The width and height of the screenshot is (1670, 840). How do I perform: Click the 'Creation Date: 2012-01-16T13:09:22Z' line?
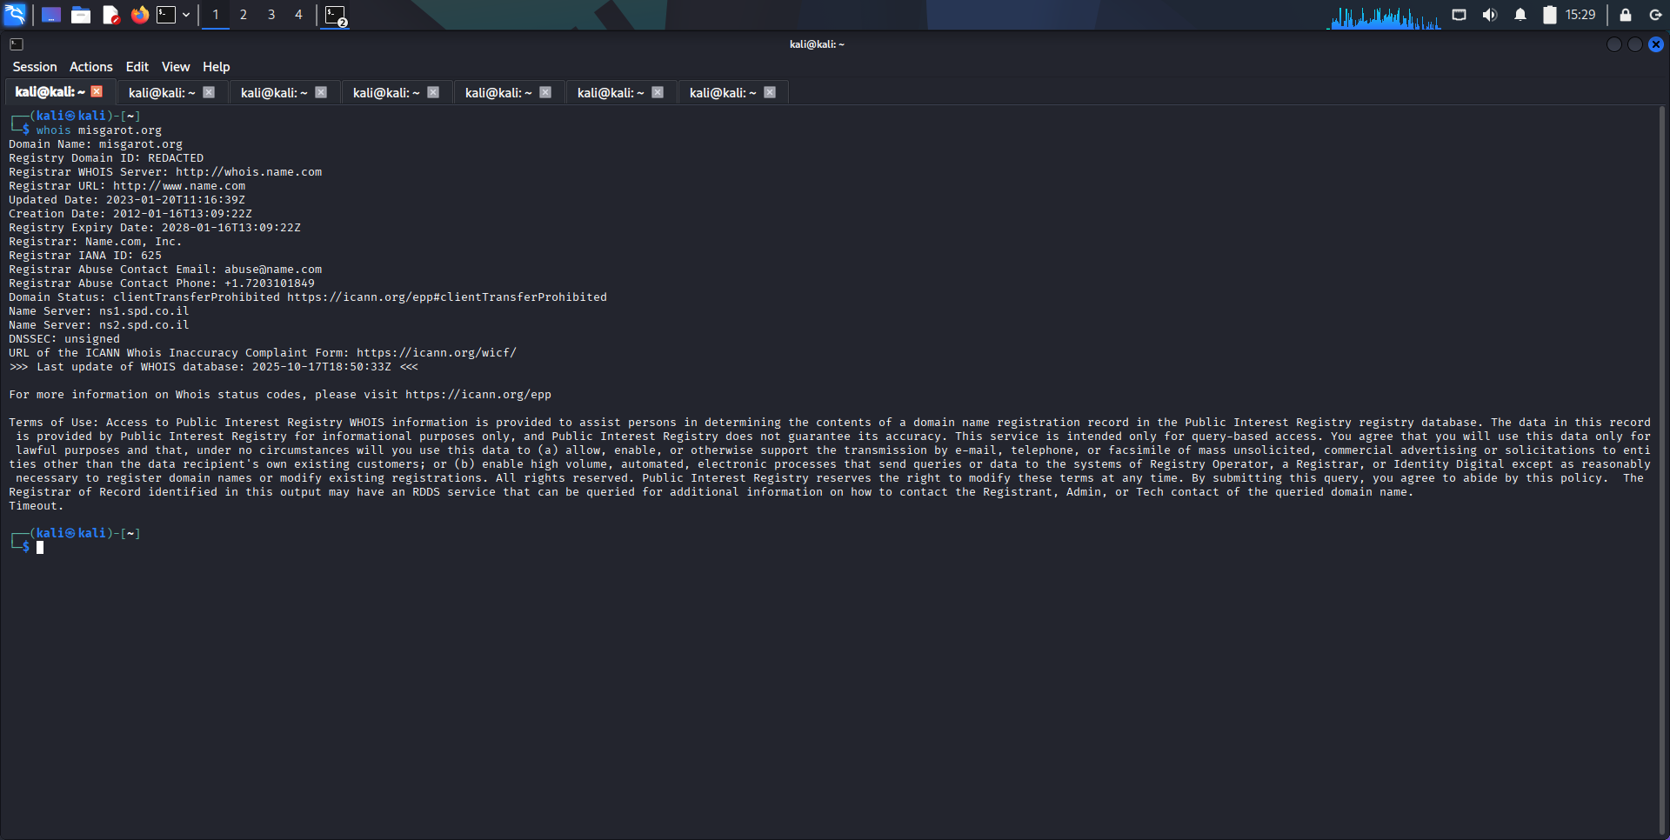[x=130, y=214]
